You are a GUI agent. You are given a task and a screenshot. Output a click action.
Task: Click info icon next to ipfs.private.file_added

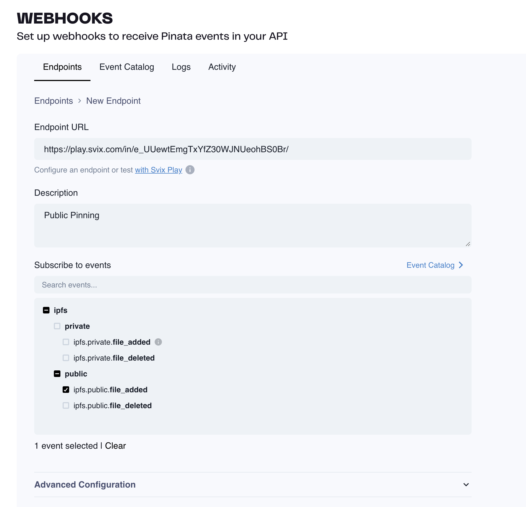coord(158,342)
